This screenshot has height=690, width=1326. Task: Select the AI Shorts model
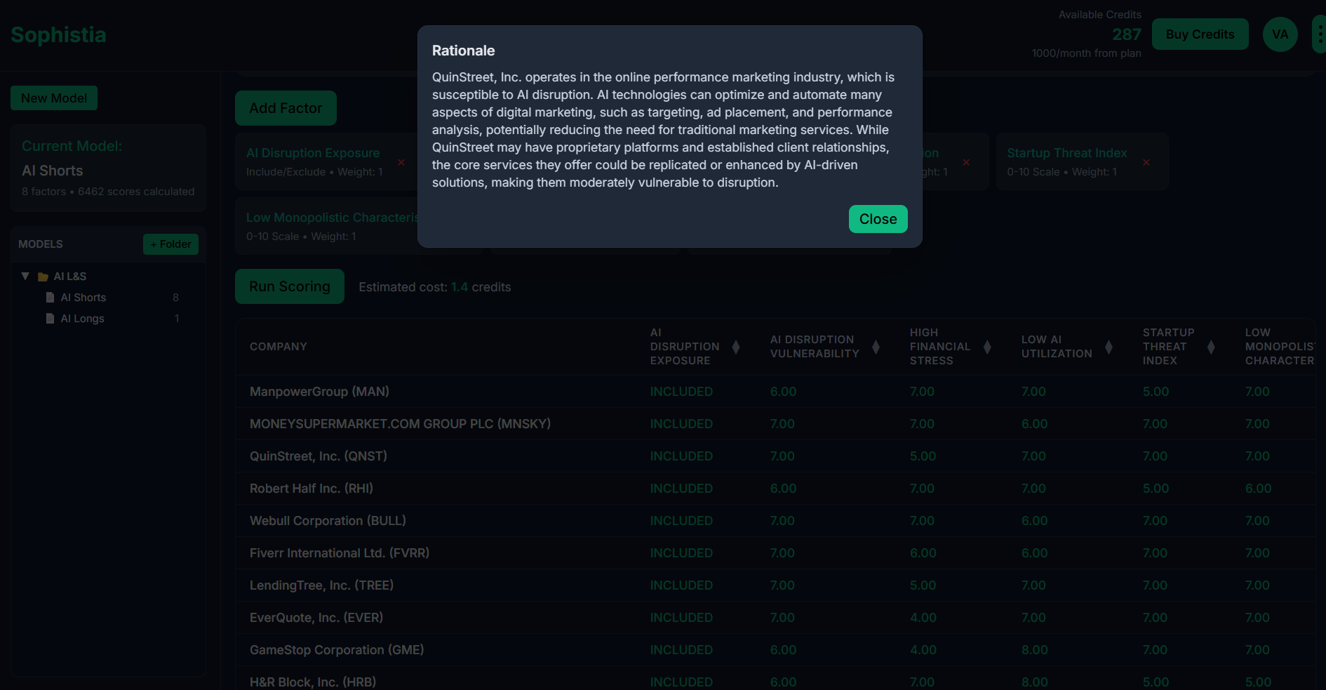85,297
